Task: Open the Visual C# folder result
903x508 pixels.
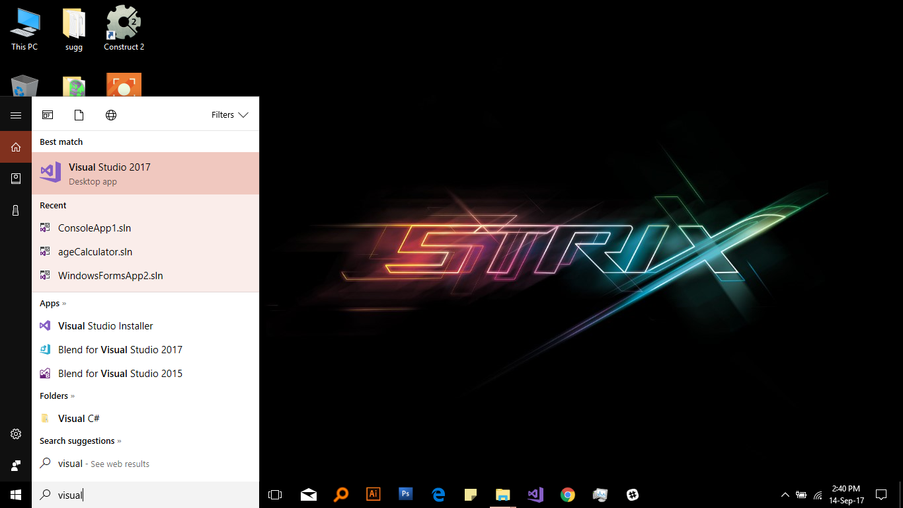Action: (x=145, y=419)
